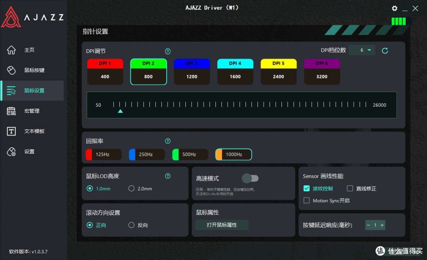Select DPI 4 card with value 1600
This screenshot has height=260, width=427.
pyautogui.click(x=235, y=72)
